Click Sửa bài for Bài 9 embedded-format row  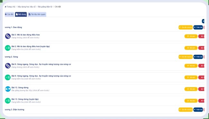coord(191,66)
